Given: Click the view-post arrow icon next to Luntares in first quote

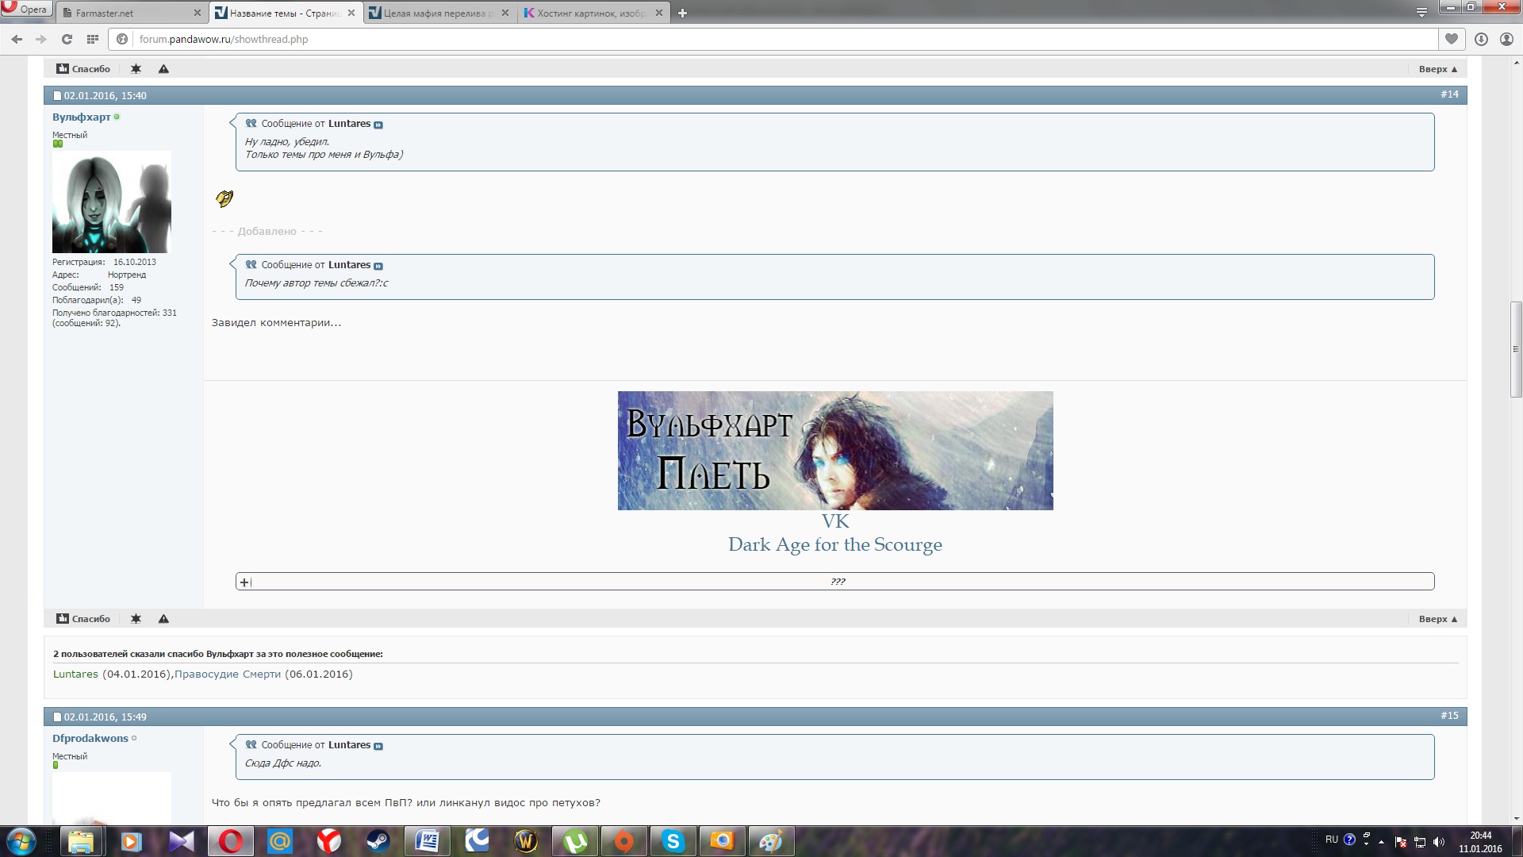Looking at the screenshot, I should pos(378,125).
